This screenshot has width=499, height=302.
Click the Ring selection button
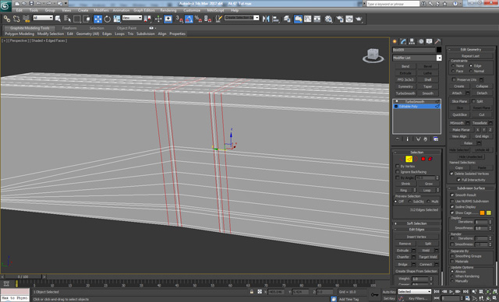[x=404, y=190]
